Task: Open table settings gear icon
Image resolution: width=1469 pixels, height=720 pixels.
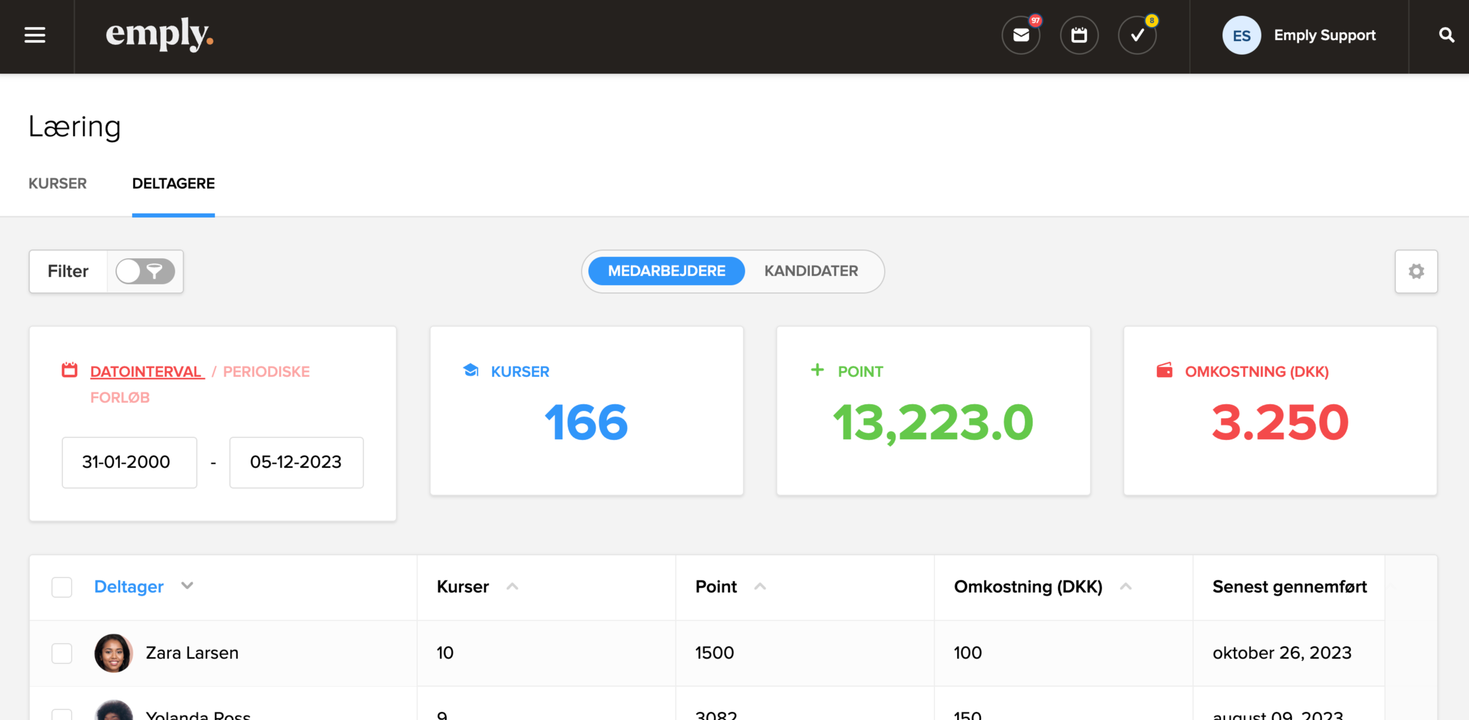Action: [x=1416, y=272]
